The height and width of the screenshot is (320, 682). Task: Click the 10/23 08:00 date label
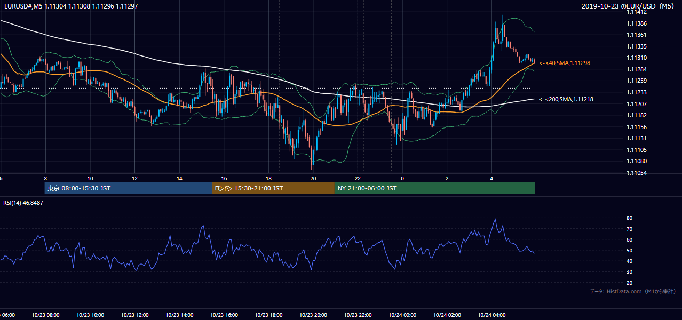(x=45, y=315)
